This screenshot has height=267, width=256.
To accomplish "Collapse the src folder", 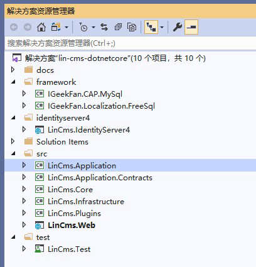I will (x=13, y=153).
